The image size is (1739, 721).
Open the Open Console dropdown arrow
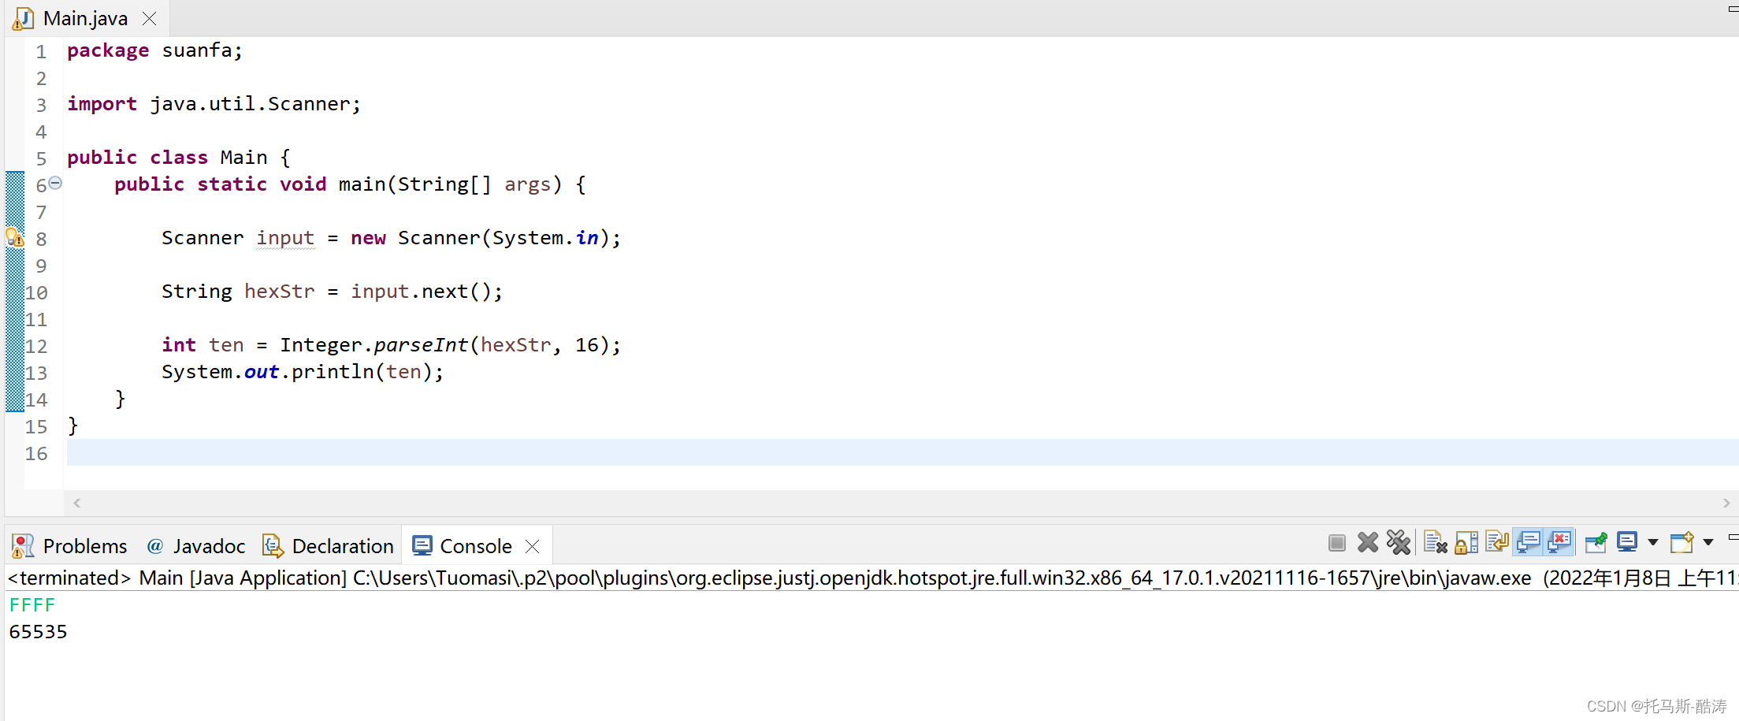tap(1707, 543)
